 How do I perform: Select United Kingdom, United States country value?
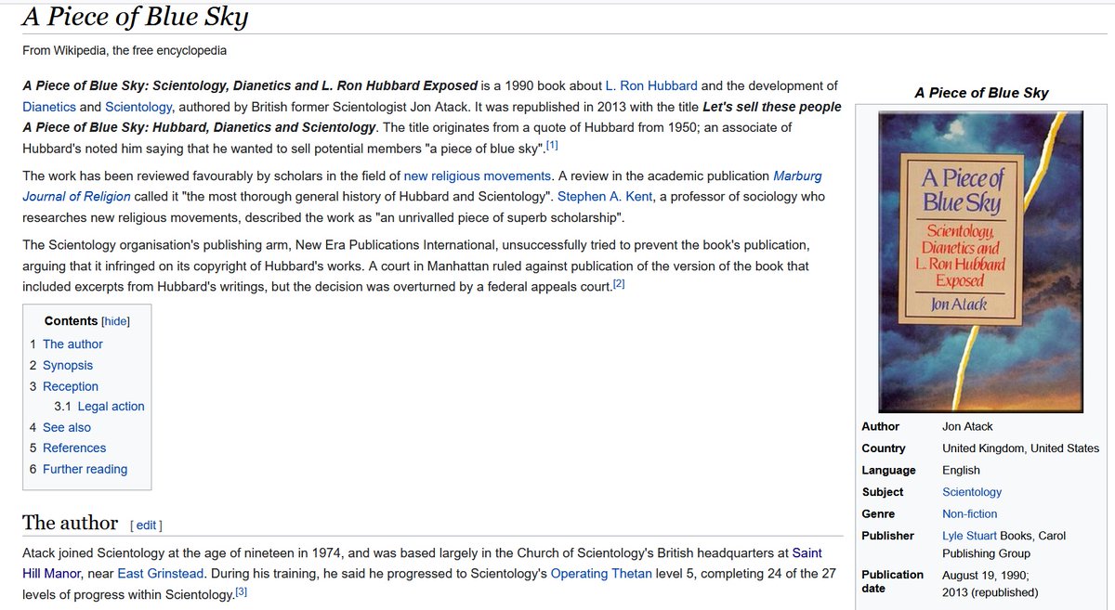[x=1021, y=448]
